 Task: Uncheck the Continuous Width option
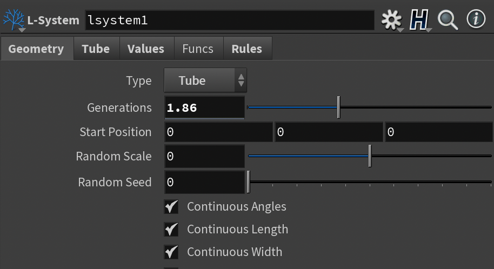(x=171, y=252)
